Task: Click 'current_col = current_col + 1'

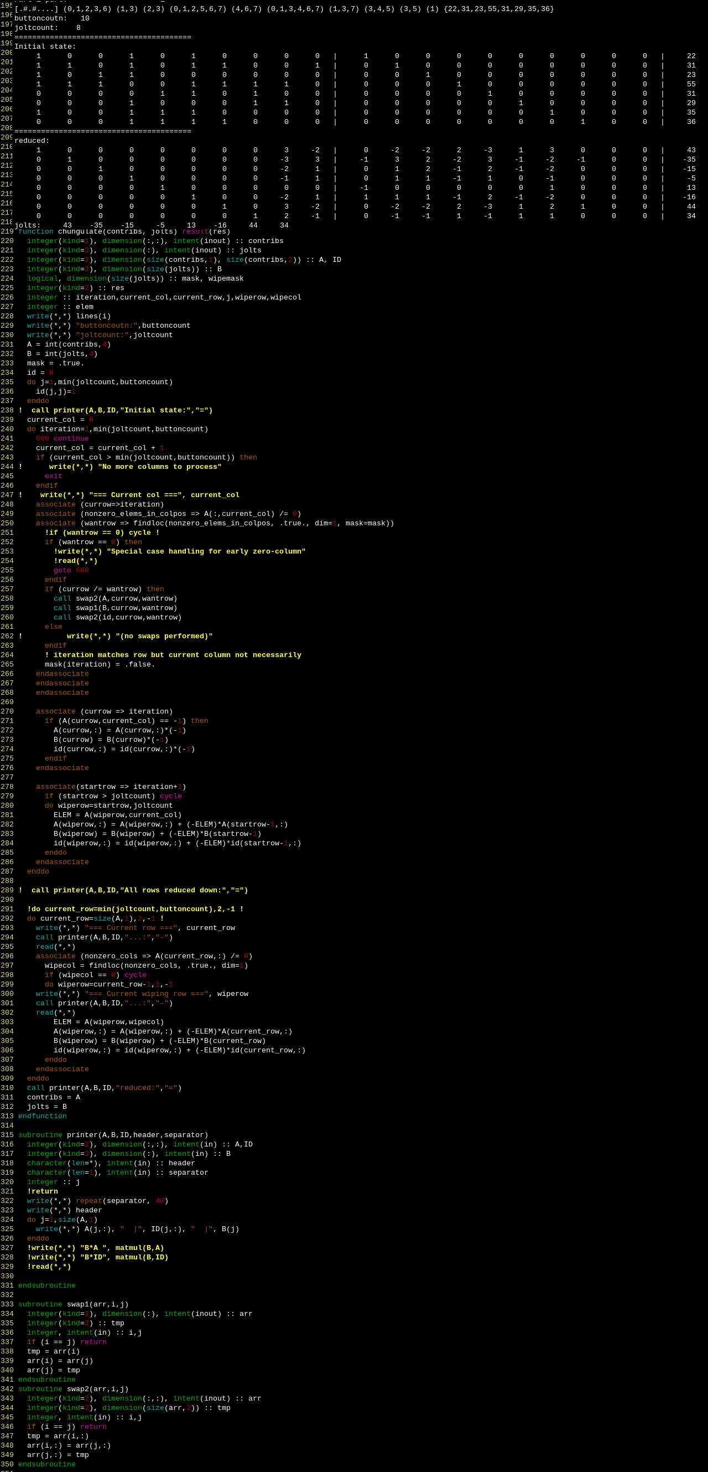Action: 100,448
